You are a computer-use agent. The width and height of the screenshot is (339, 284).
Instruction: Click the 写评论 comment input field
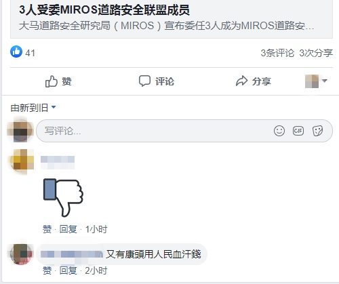click(x=184, y=131)
